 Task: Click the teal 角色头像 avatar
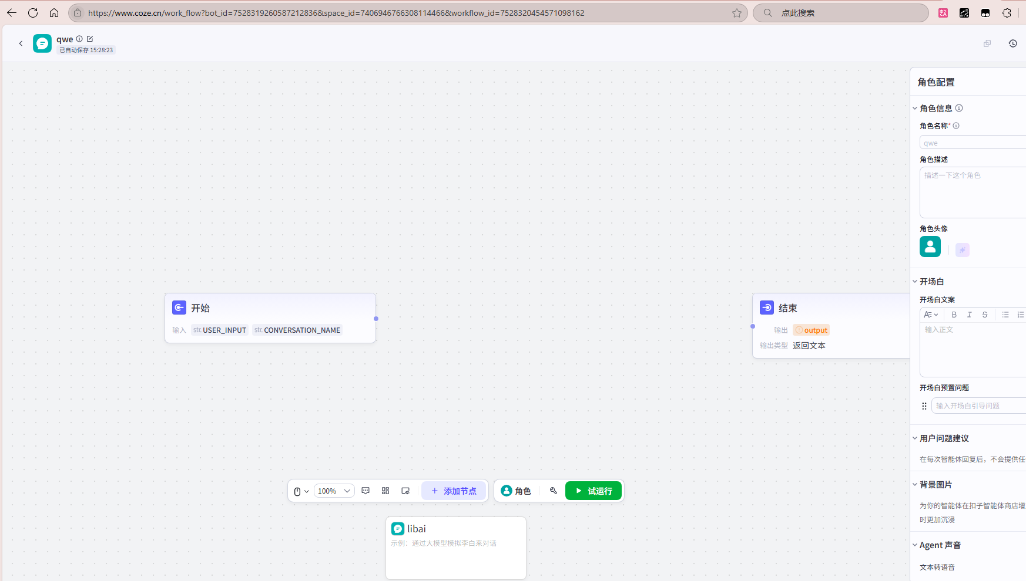click(930, 246)
